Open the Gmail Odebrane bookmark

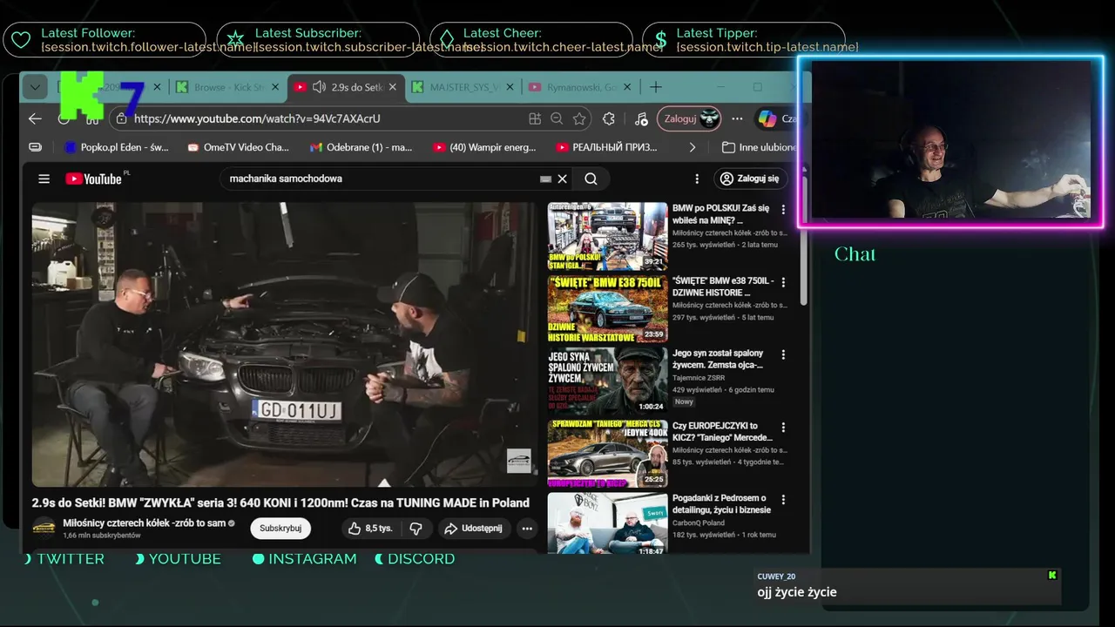coord(361,147)
